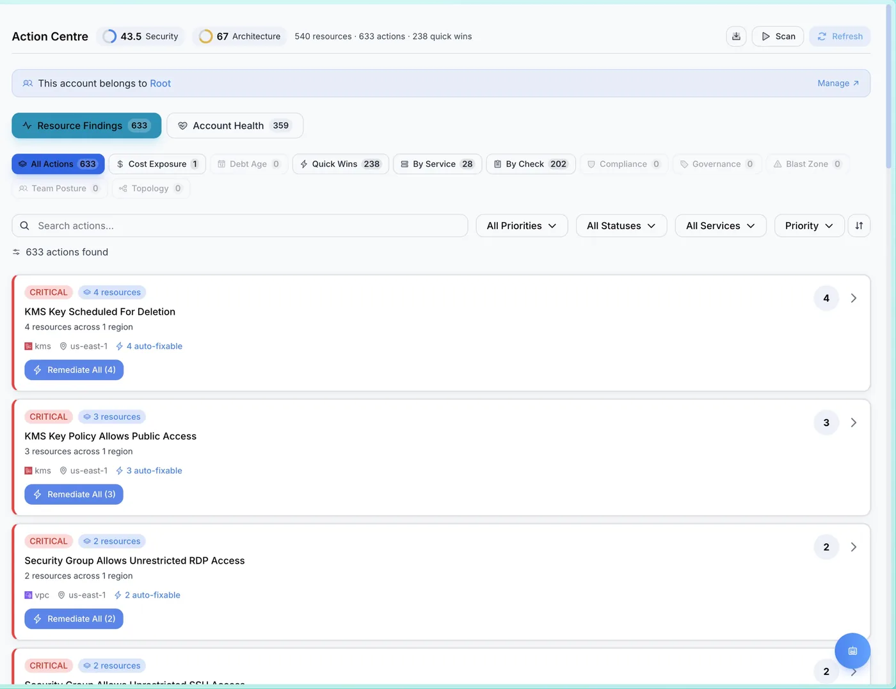Open the All Priorities dropdown
The image size is (896, 689).
click(x=522, y=226)
